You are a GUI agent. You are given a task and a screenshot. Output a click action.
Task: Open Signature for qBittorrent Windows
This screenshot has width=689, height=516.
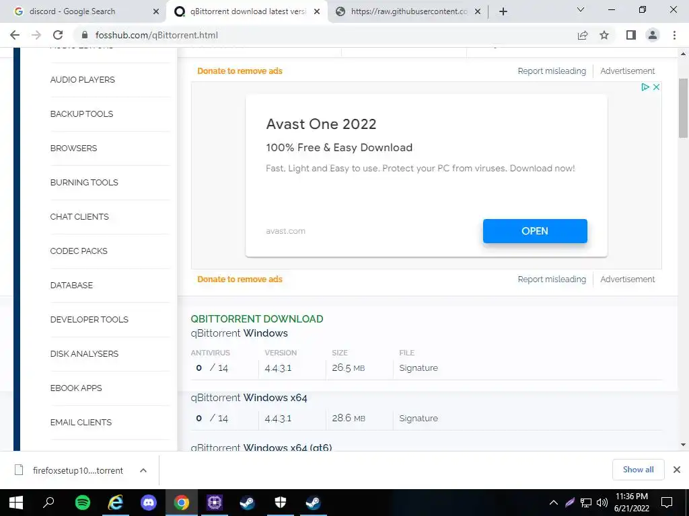(419, 368)
